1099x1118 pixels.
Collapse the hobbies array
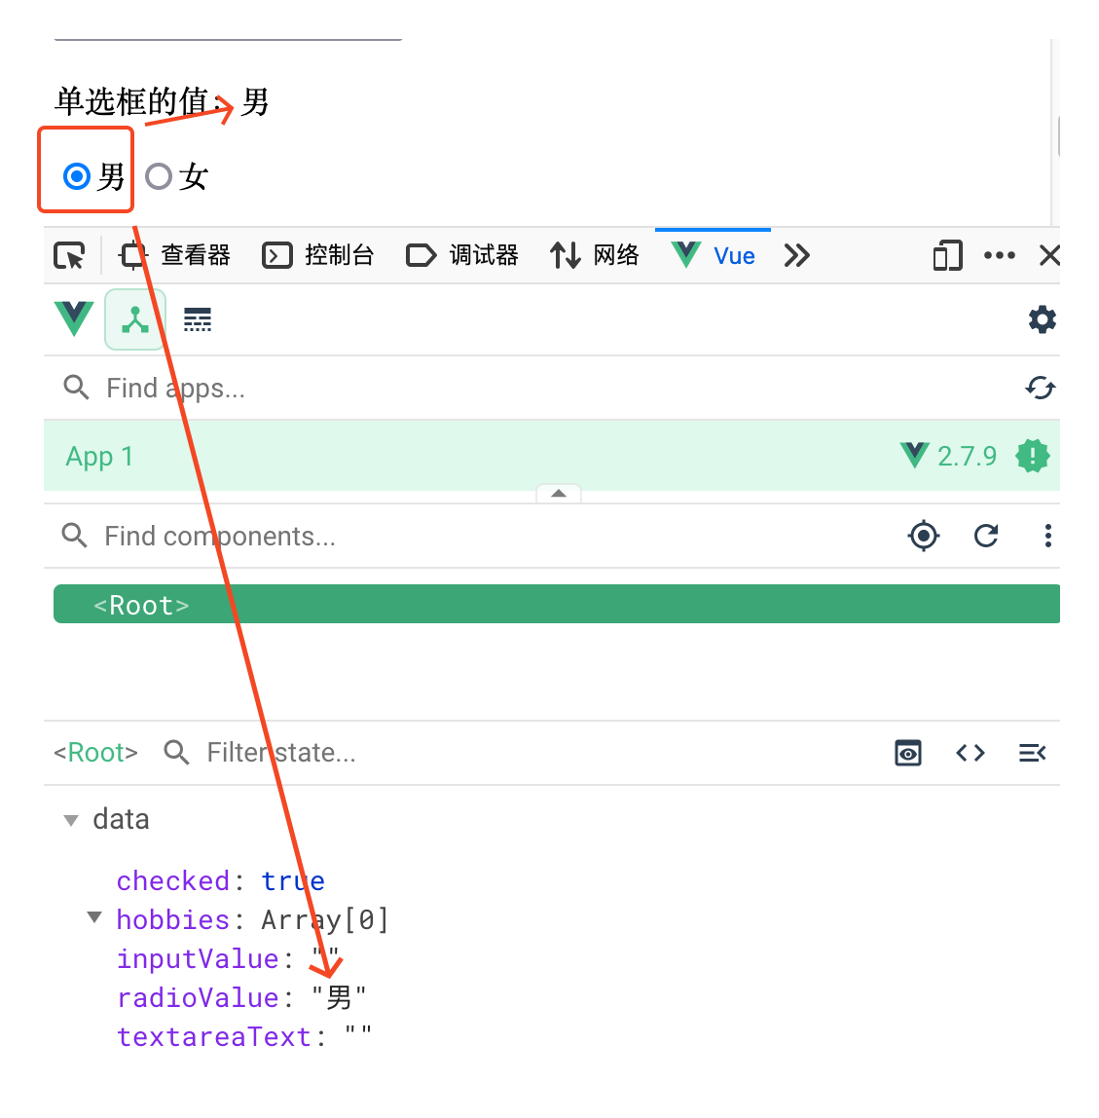pyautogui.click(x=94, y=917)
